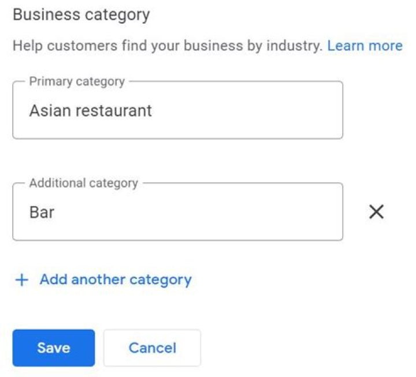This screenshot has width=416, height=377.
Task: Click the Add another category text
Action: point(116,280)
